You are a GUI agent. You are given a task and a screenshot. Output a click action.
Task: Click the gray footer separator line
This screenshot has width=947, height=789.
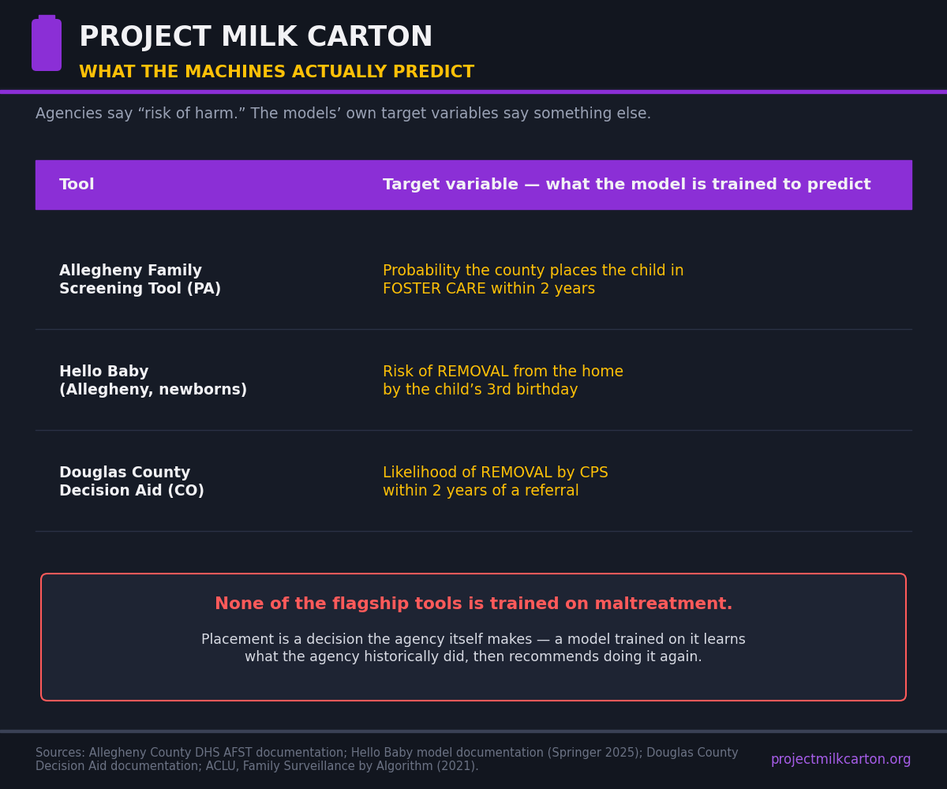pos(473,731)
